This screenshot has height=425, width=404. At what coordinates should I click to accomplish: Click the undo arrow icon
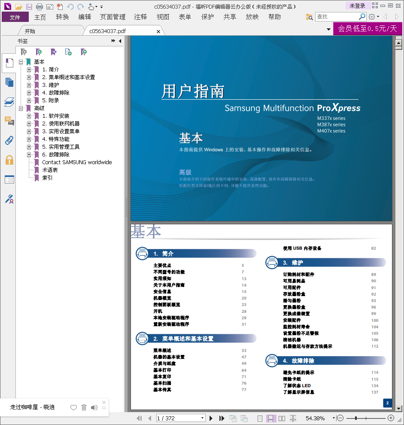click(70, 6)
